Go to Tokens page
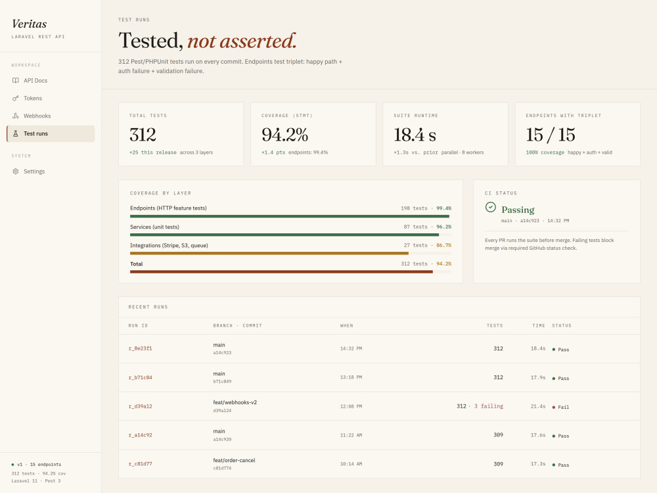The image size is (657, 493). click(x=51, y=98)
